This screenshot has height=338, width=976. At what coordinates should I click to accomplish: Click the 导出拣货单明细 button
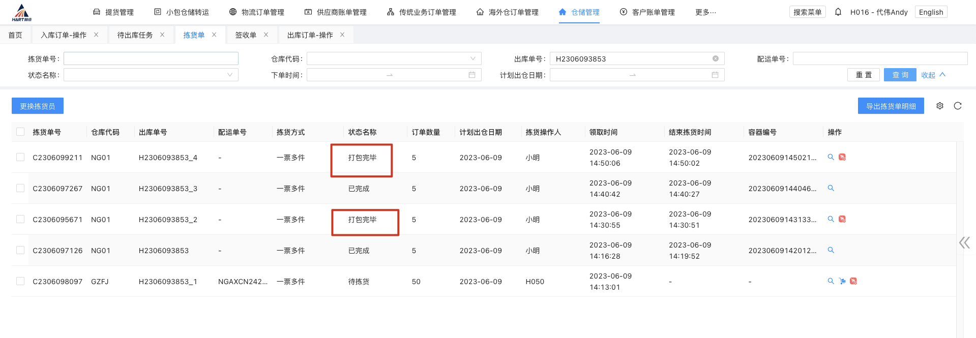[x=891, y=106]
